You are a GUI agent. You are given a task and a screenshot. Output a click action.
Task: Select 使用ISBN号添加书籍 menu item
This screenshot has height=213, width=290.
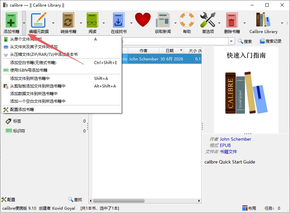[x=62, y=70]
